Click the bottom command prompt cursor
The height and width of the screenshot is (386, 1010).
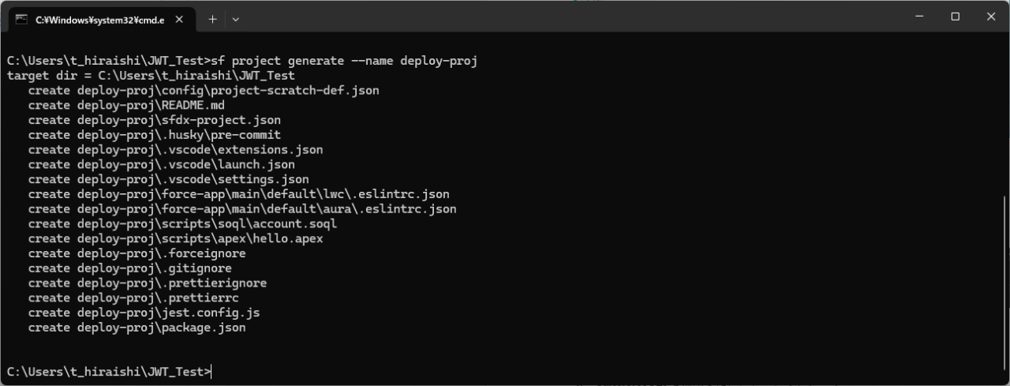pyautogui.click(x=212, y=372)
